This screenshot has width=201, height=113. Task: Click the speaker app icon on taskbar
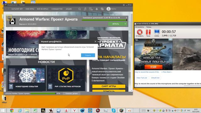click(59, 110)
